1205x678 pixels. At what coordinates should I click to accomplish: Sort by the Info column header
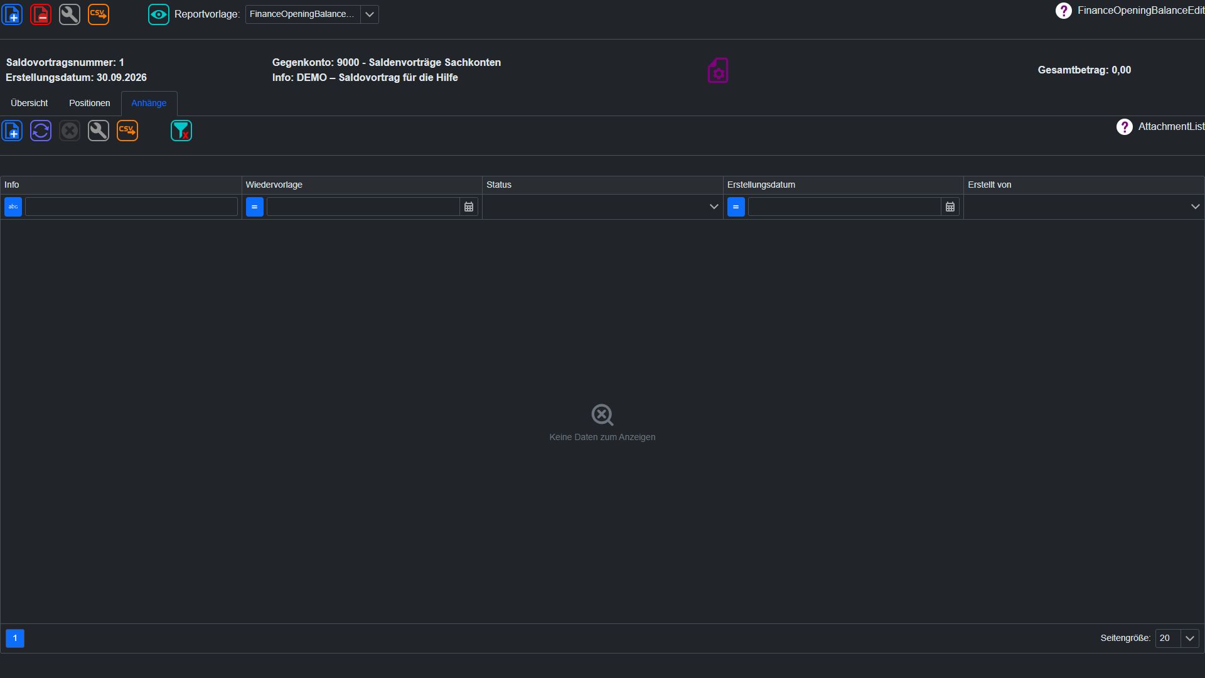click(x=121, y=185)
